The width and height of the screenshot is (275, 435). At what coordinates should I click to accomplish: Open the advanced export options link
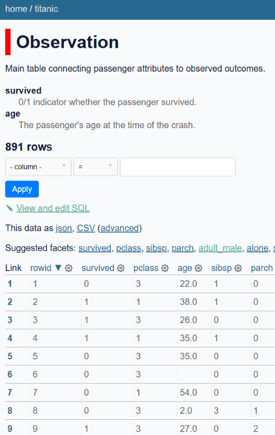click(x=120, y=228)
